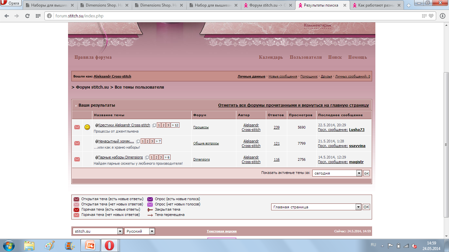The image size is (449, 252).
Task: Click the yellow smiley face icon
Action: pos(87,127)
